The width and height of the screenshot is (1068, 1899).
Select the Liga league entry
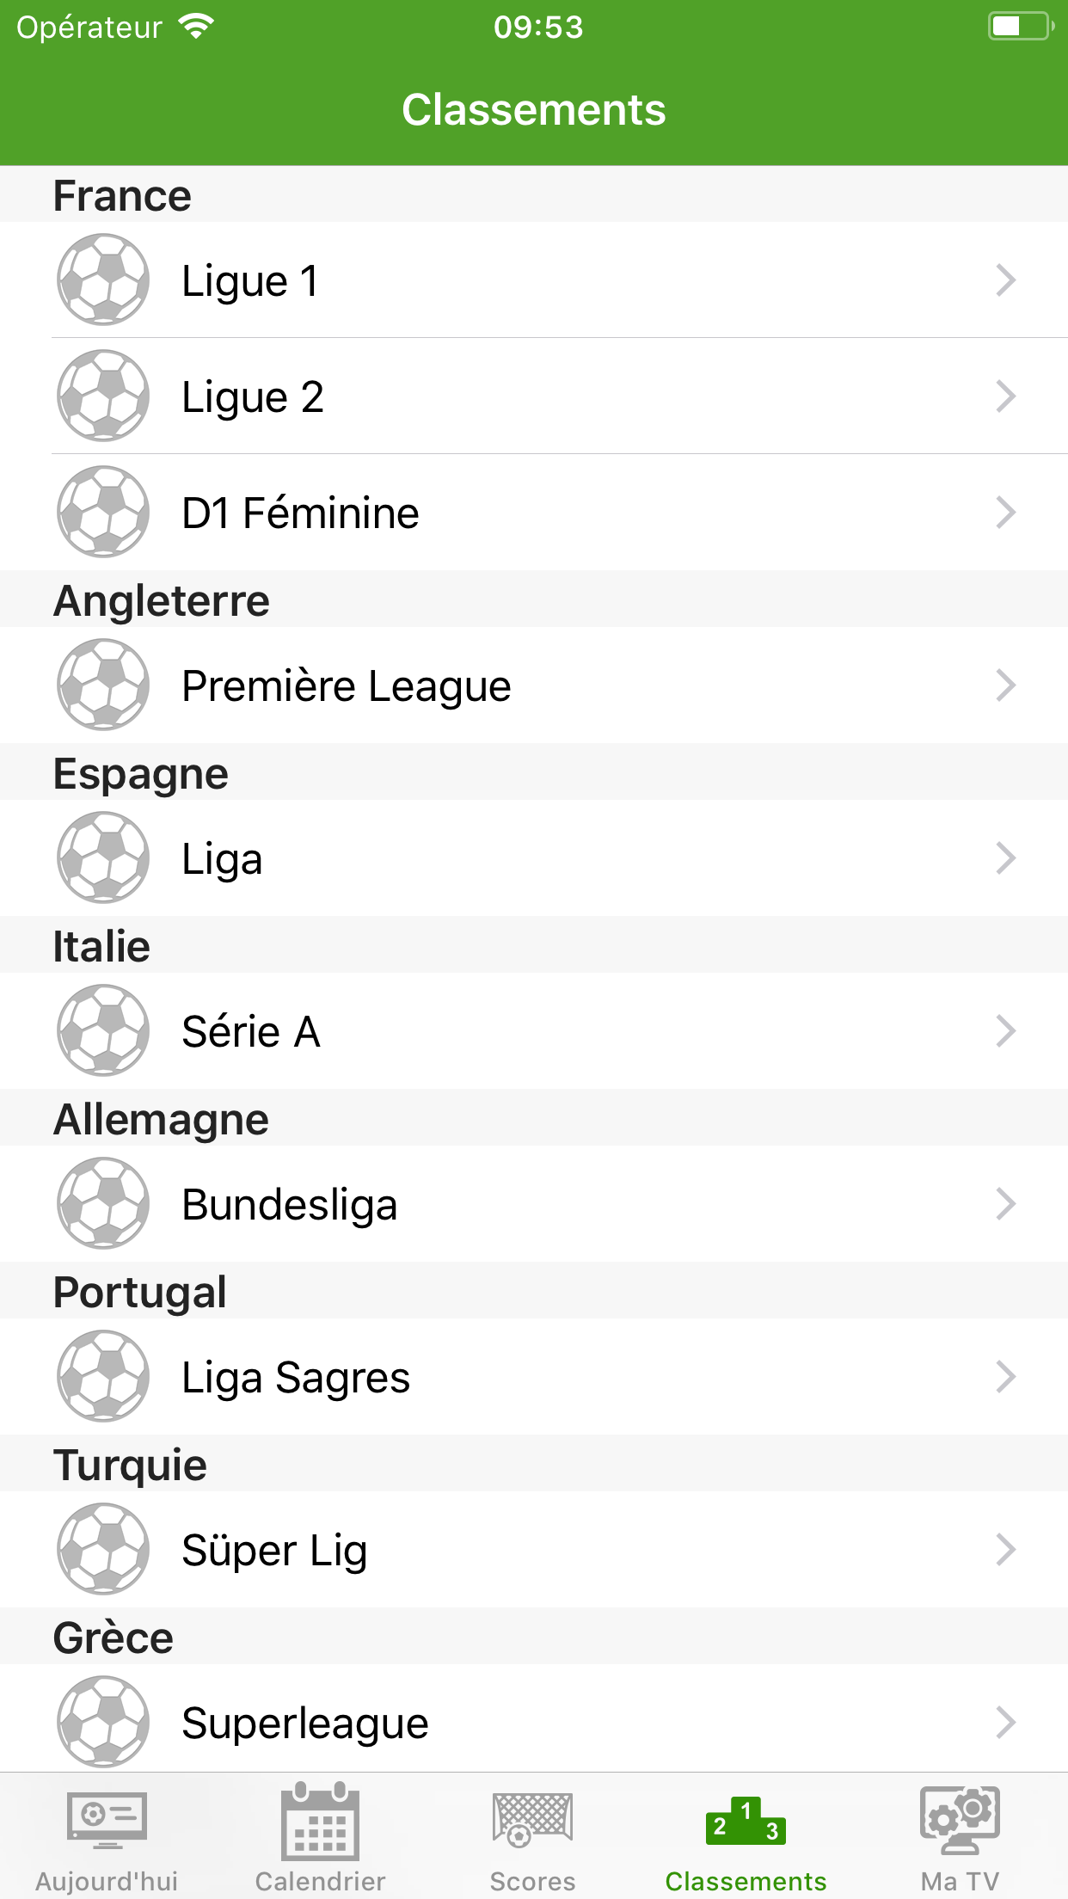tap(222, 858)
